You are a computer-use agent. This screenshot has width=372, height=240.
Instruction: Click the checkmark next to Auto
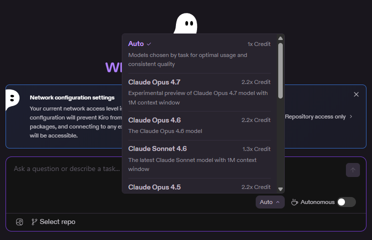click(149, 44)
